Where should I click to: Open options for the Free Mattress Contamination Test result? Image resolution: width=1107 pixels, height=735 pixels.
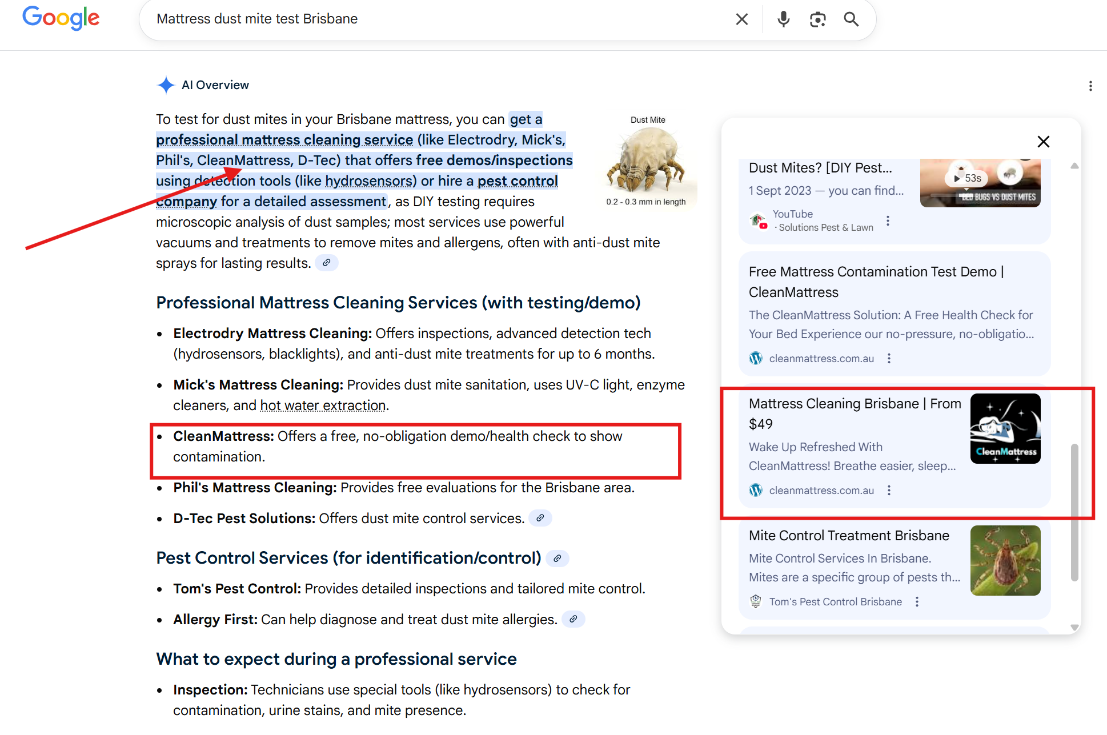889,358
